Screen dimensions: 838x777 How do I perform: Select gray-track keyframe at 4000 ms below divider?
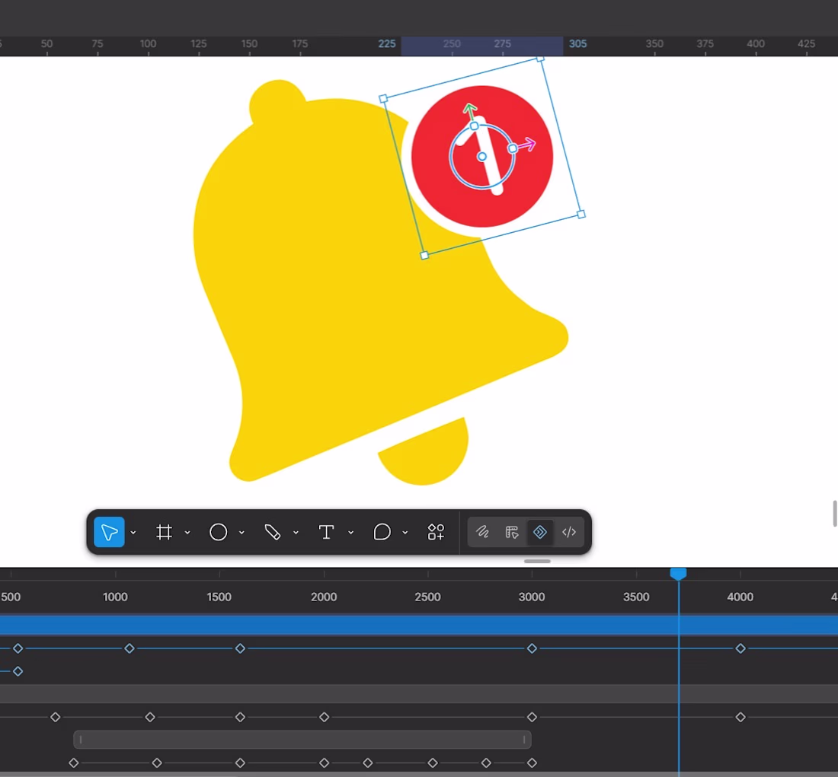click(740, 717)
